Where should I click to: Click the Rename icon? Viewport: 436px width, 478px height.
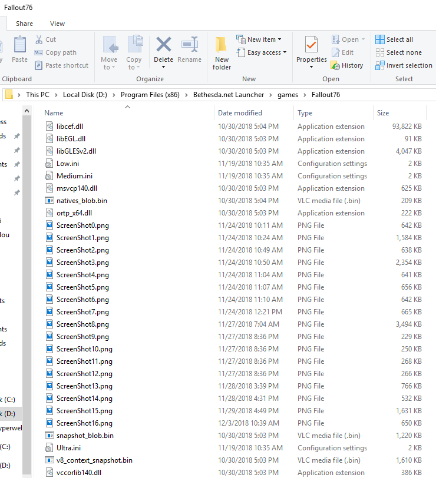coord(190,45)
